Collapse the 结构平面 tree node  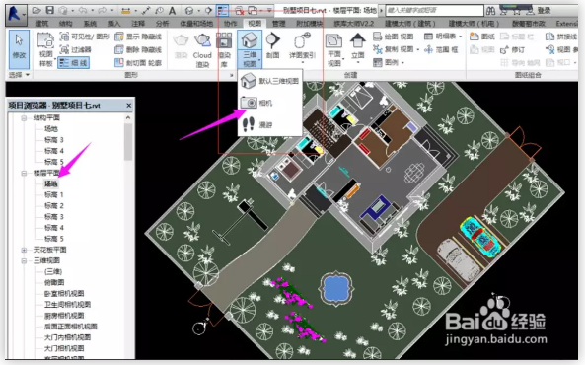click(24, 118)
